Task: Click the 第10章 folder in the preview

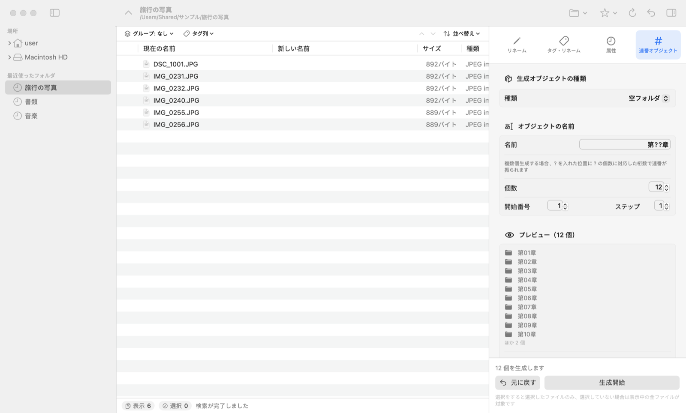Action: (527, 334)
